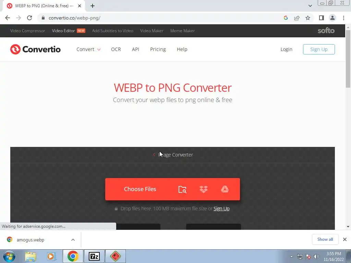Click the network tray icon

point(300,256)
